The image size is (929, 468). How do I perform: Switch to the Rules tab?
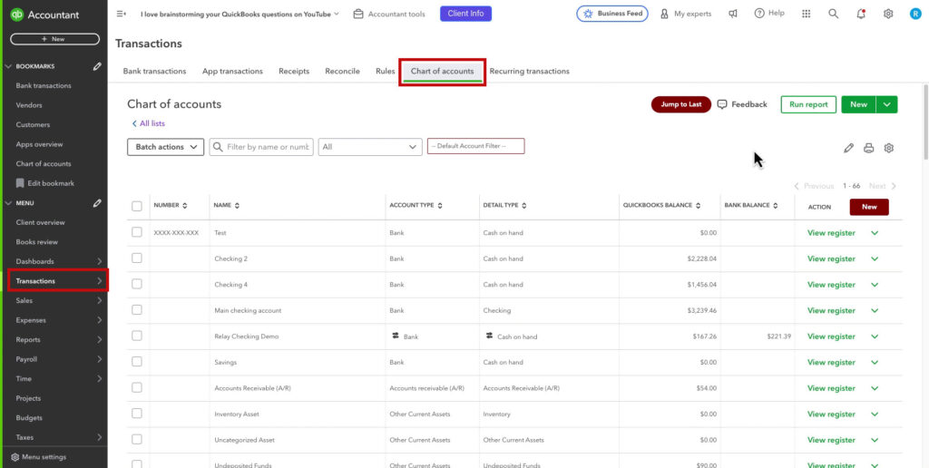(385, 71)
